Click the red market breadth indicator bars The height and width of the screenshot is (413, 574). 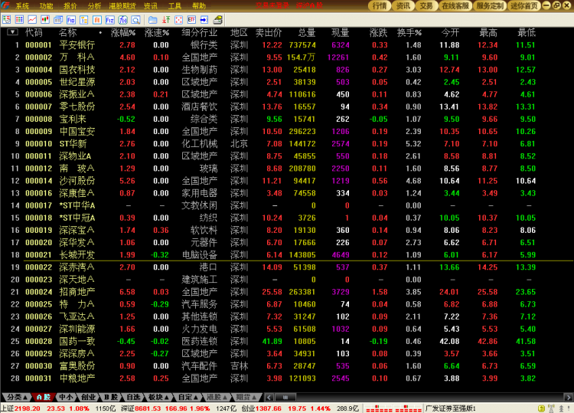(x=393, y=408)
